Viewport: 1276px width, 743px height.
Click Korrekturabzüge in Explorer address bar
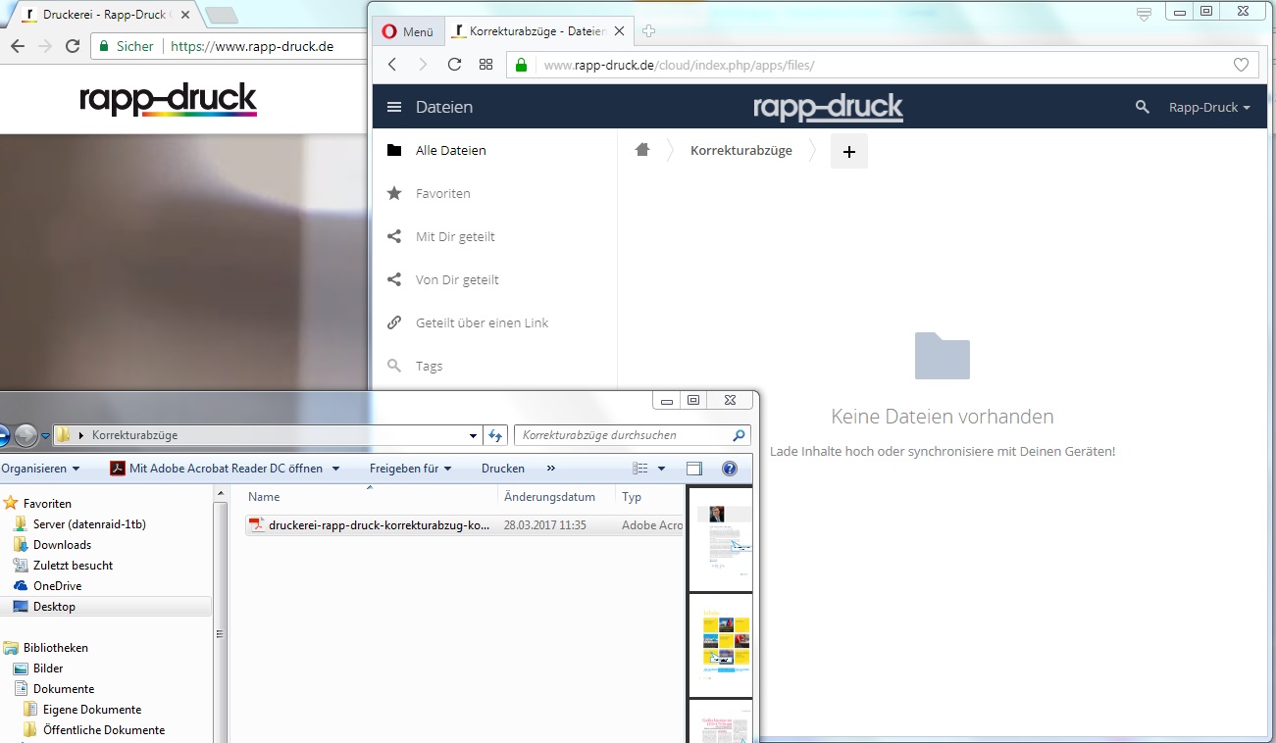(134, 435)
